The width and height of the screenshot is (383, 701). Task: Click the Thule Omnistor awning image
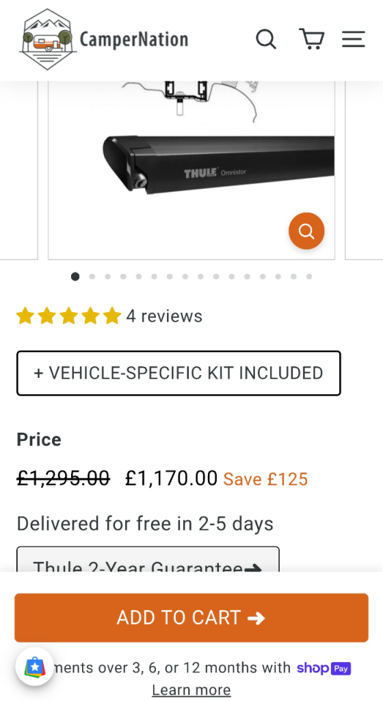(191, 170)
